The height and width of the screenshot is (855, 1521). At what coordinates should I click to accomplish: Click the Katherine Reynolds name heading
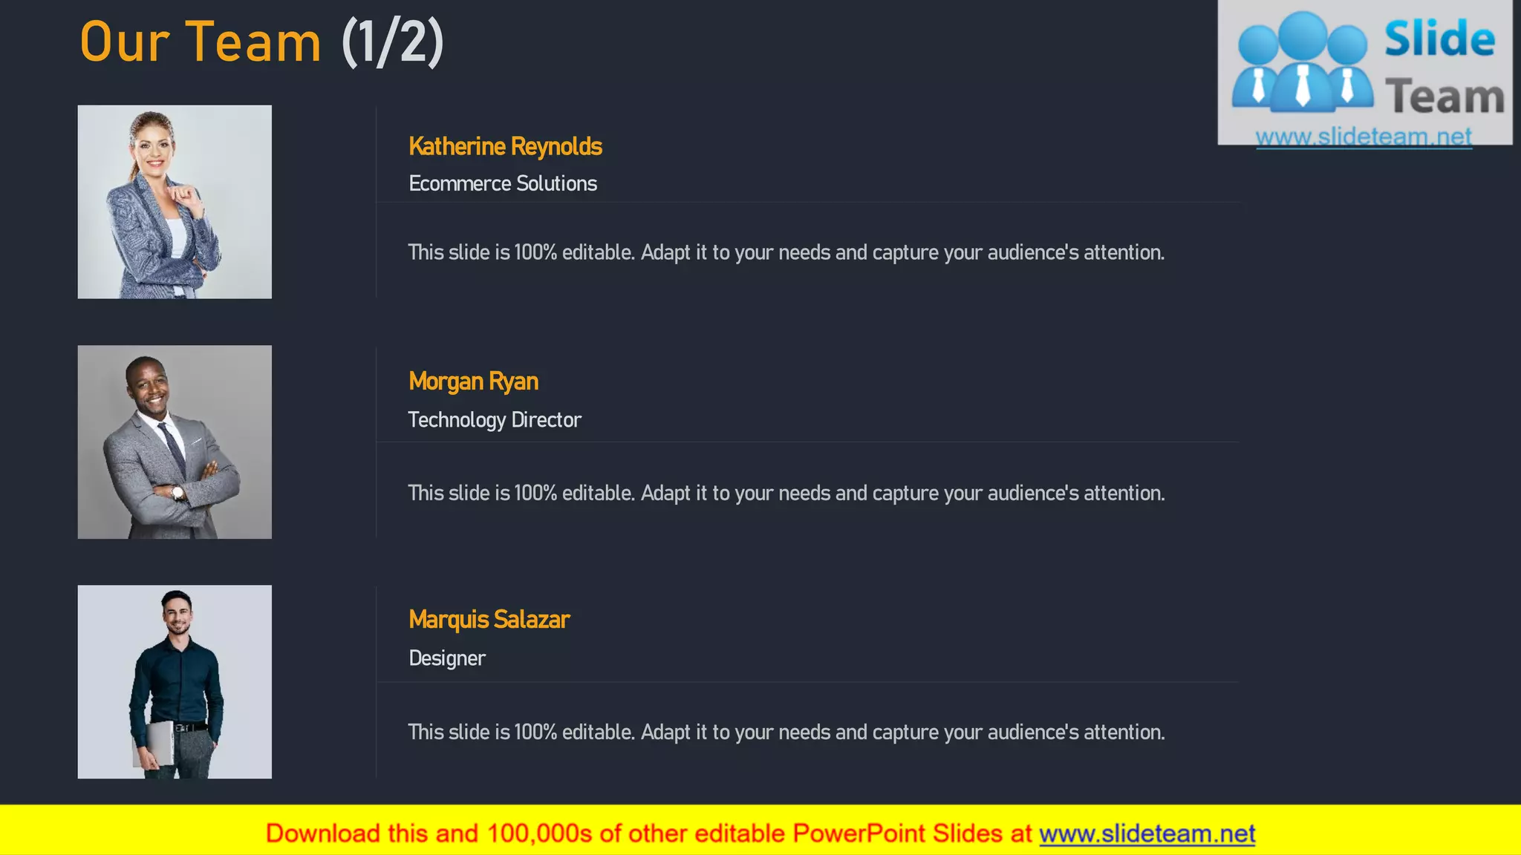[x=505, y=146]
